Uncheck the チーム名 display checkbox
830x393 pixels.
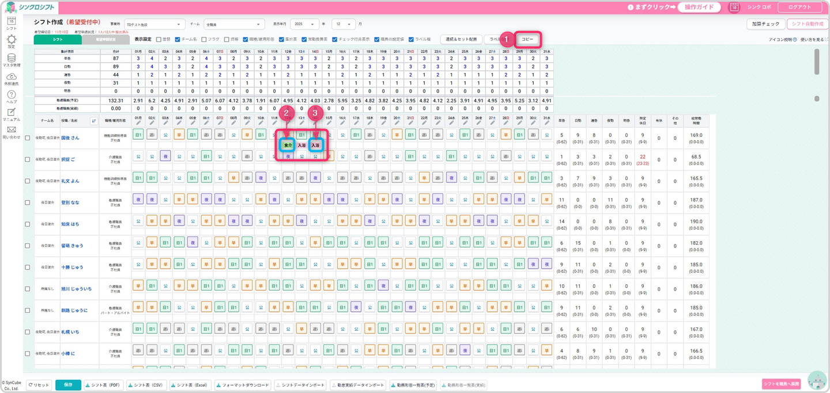[x=178, y=40]
